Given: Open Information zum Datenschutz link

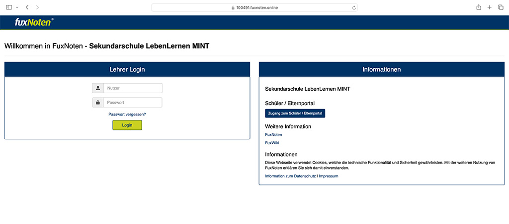Looking at the screenshot, I should [290, 176].
